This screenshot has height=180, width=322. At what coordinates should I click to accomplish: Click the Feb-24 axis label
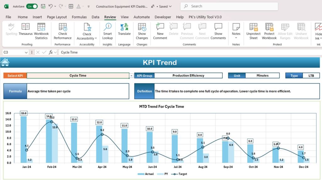click(x=52, y=167)
